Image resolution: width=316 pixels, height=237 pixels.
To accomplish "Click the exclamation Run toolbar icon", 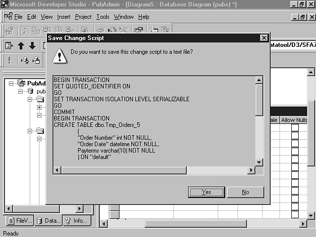I will [9, 60].
